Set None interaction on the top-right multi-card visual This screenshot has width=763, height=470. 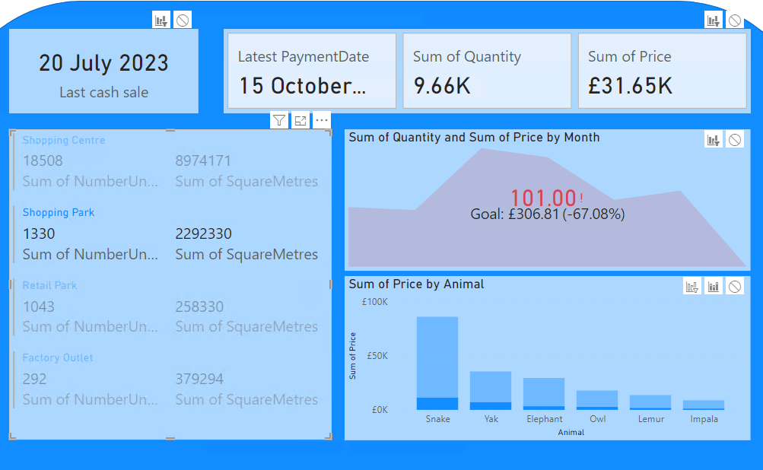point(735,21)
